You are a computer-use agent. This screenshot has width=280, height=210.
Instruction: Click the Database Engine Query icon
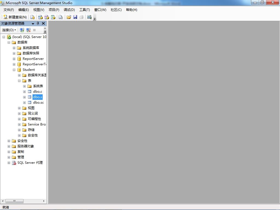(33, 17)
